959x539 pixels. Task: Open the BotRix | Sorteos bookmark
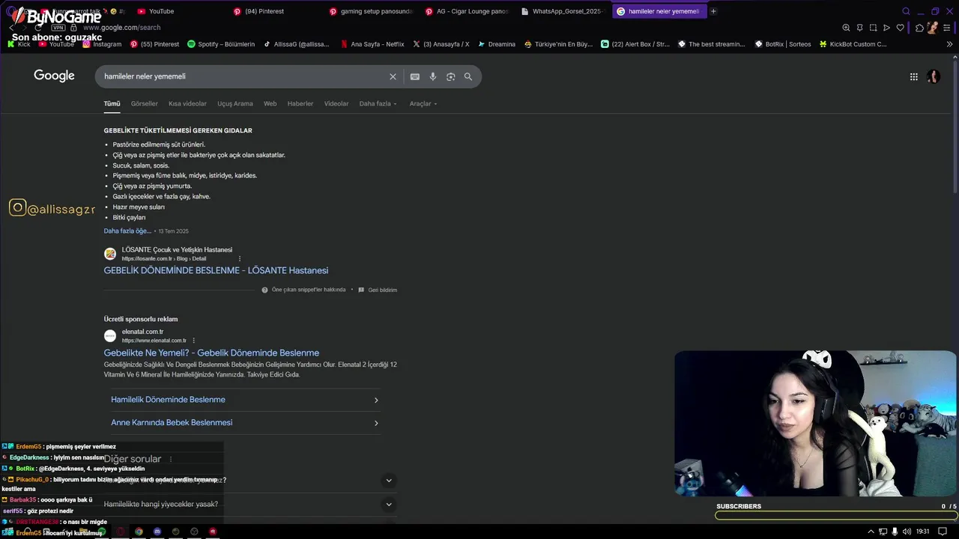coord(782,44)
